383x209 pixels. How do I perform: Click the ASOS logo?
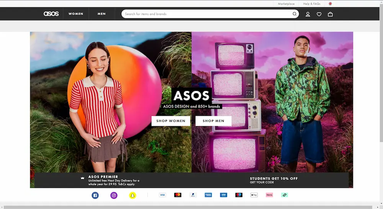click(51, 14)
